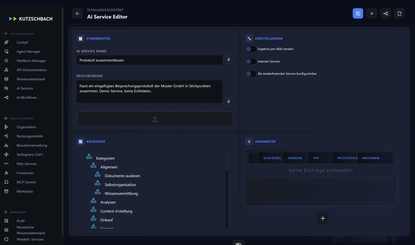Open API Dokumentation

point(31,70)
